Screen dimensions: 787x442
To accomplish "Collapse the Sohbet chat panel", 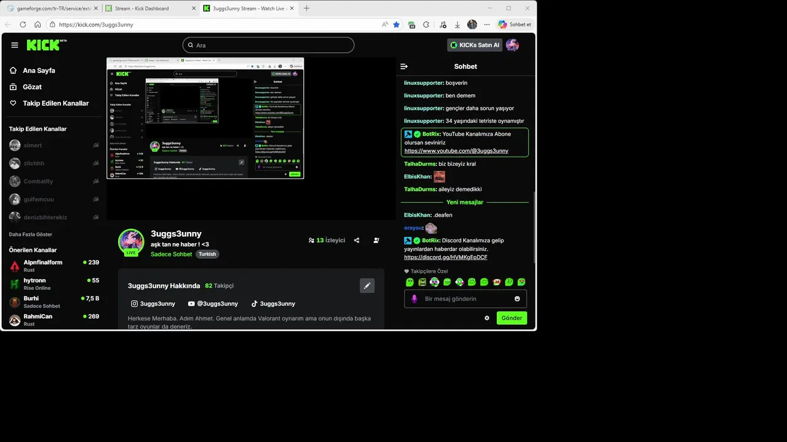I will (x=404, y=66).
